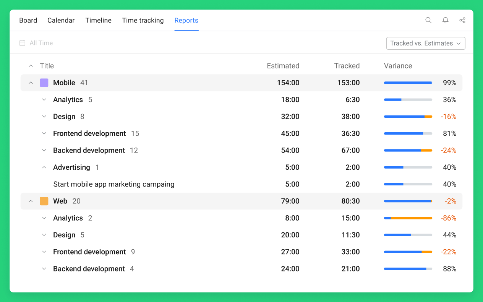Switch to the Calendar tab
The height and width of the screenshot is (302, 483).
(x=61, y=20)
